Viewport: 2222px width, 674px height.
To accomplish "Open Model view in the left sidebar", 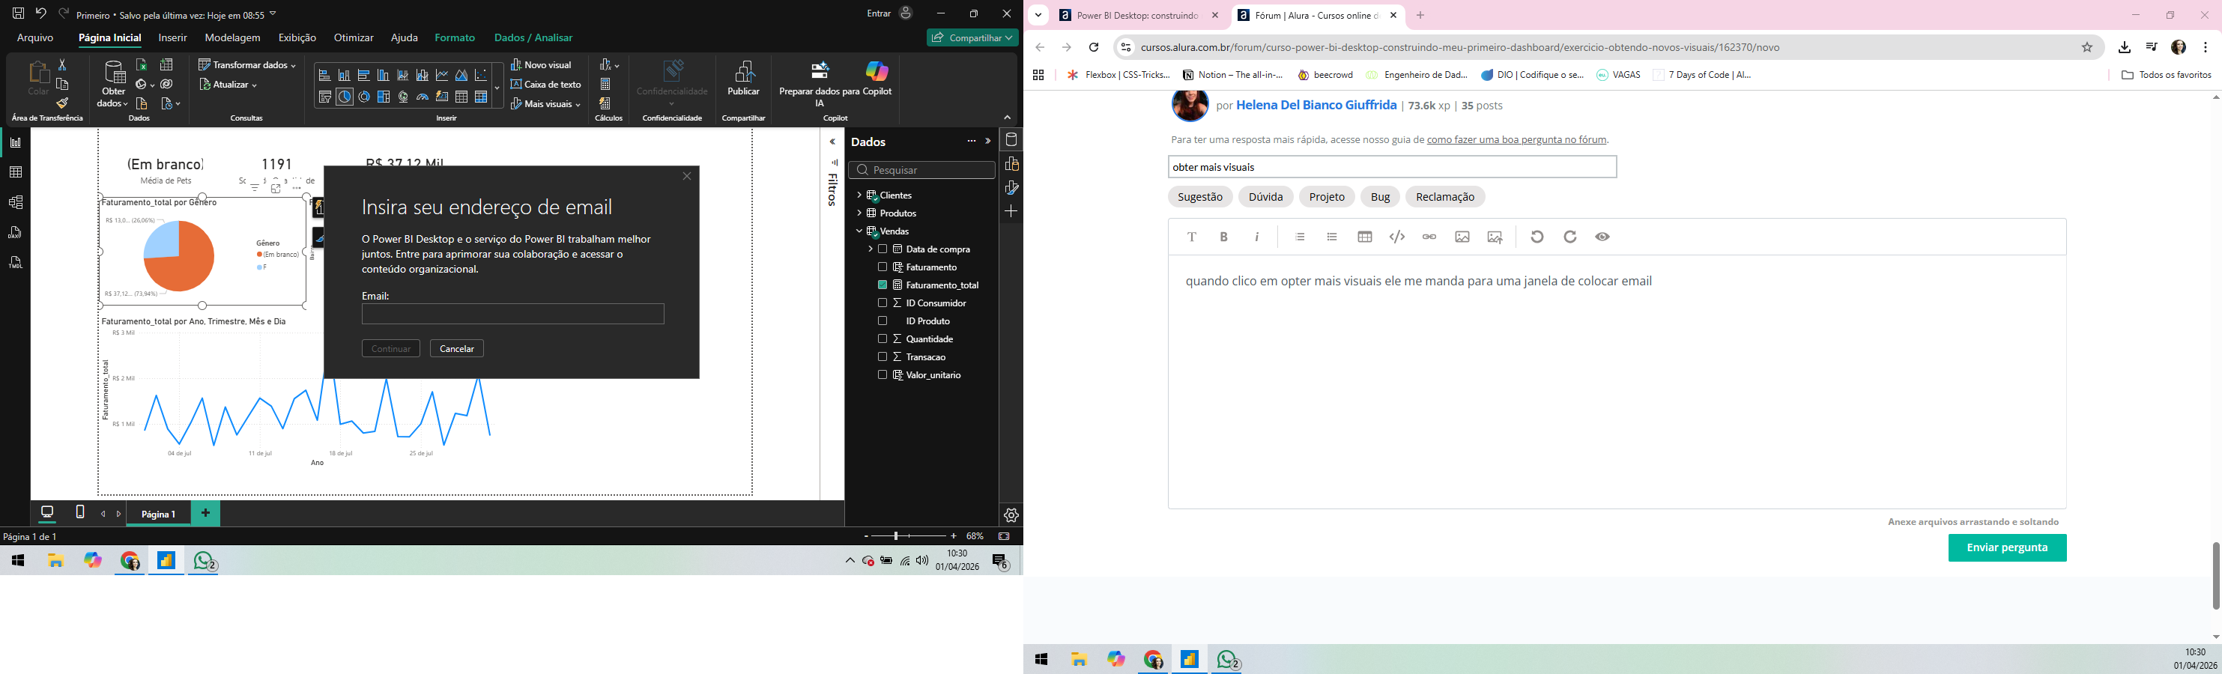I will [16, 202].
